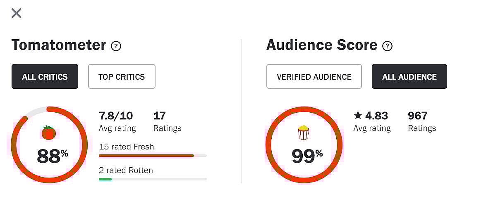Click the 2 rated Rotten progress bar
The image size is (486, 199).
(x=153, y=179)
